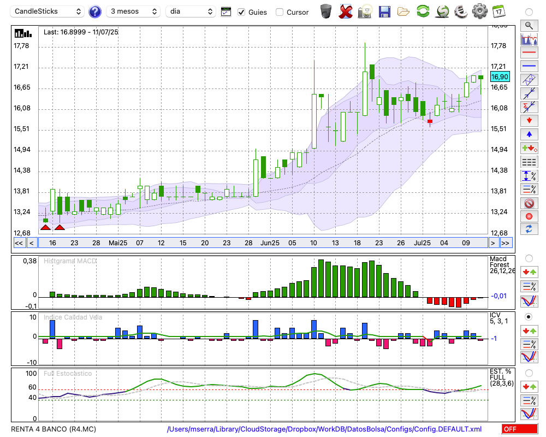
Task: Click oscillator curve icon in ICV panel
Action: [x=529, y=357]
